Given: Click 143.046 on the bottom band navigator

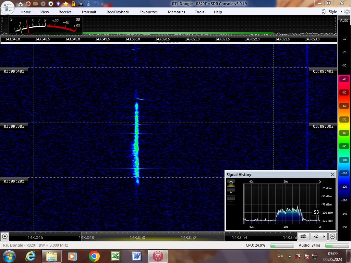Looking at the screenshot, I should click(35, 238).
